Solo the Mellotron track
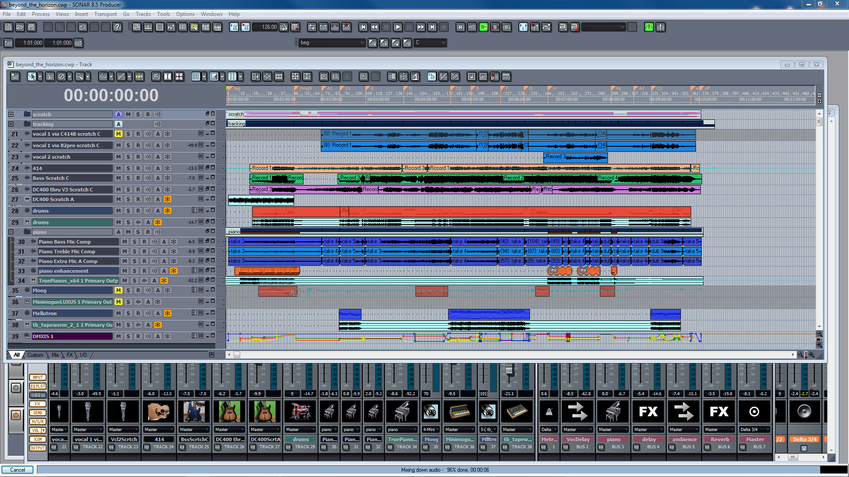Screen dimensions: 849x477 pos(128,313)
